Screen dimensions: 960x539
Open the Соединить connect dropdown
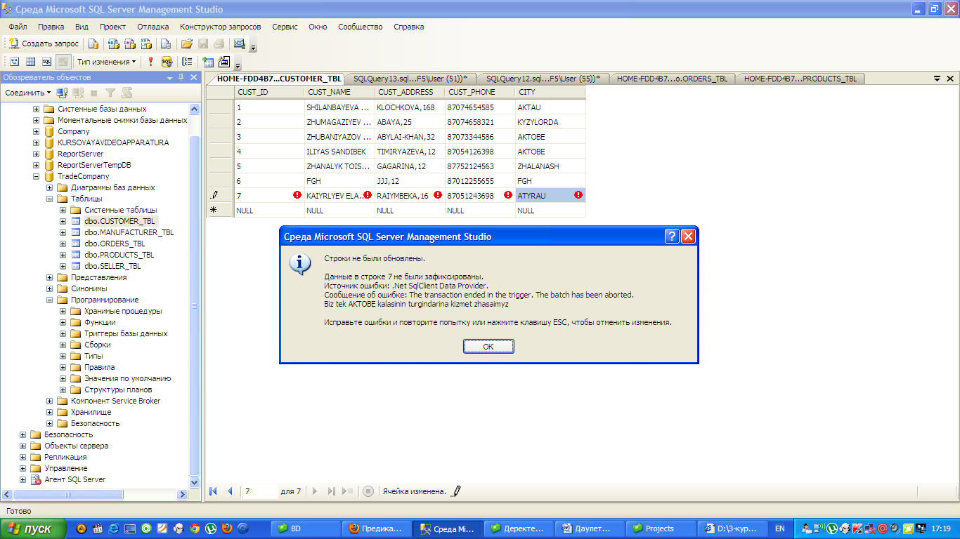pos(28,93)
